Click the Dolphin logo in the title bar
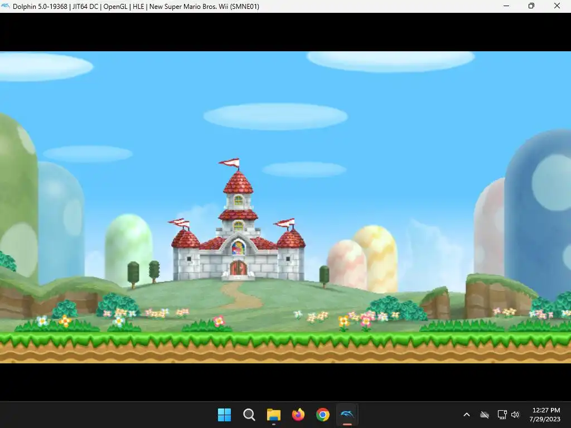Screen dimensions: 571x428 coord(6,6)
